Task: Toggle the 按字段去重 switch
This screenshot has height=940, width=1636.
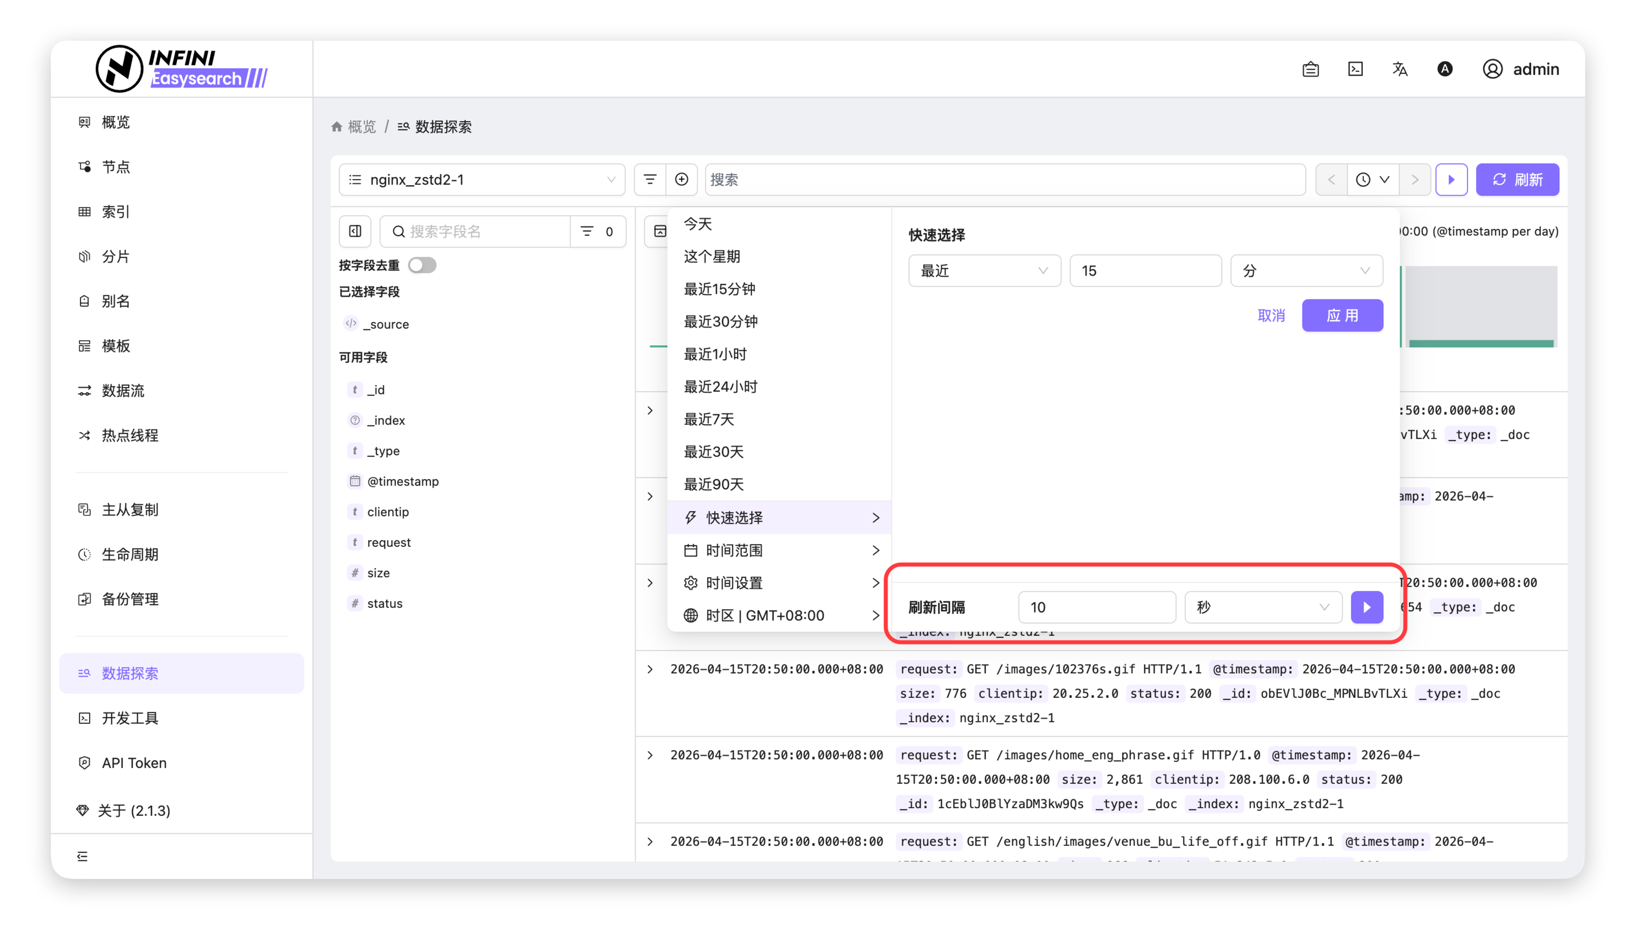Action: [422, 266]
